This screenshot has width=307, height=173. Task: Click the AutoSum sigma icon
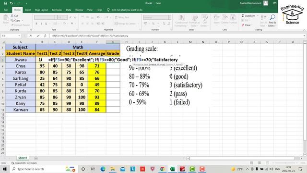click(243, 16)
